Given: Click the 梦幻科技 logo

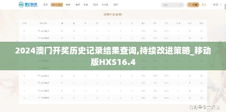Looking at the screenshot, I should coord(28,4).
